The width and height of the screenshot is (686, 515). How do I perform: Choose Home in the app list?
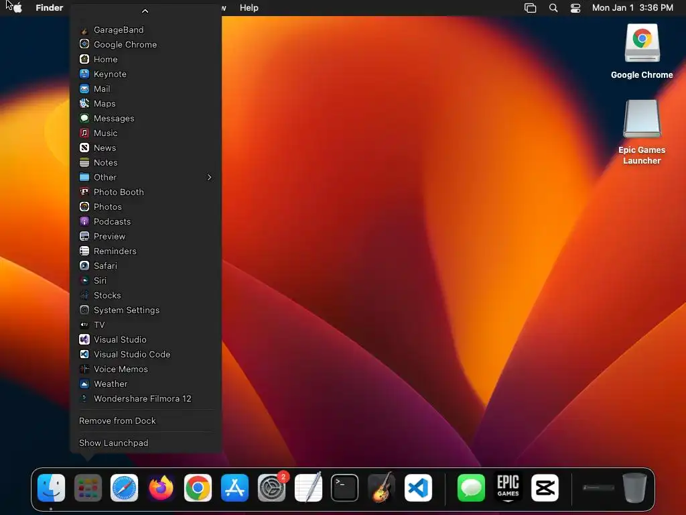tap(145, 59)
